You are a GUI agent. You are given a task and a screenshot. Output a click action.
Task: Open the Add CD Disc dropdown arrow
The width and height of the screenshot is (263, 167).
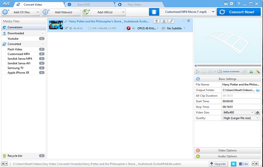[x=38, y=12]
